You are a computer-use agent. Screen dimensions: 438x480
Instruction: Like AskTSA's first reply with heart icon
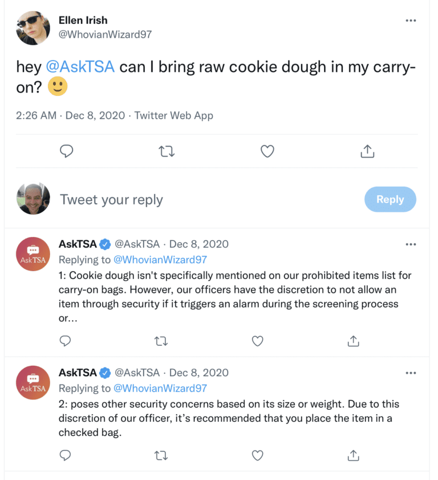pyautogui.click(x=257, y=341)
